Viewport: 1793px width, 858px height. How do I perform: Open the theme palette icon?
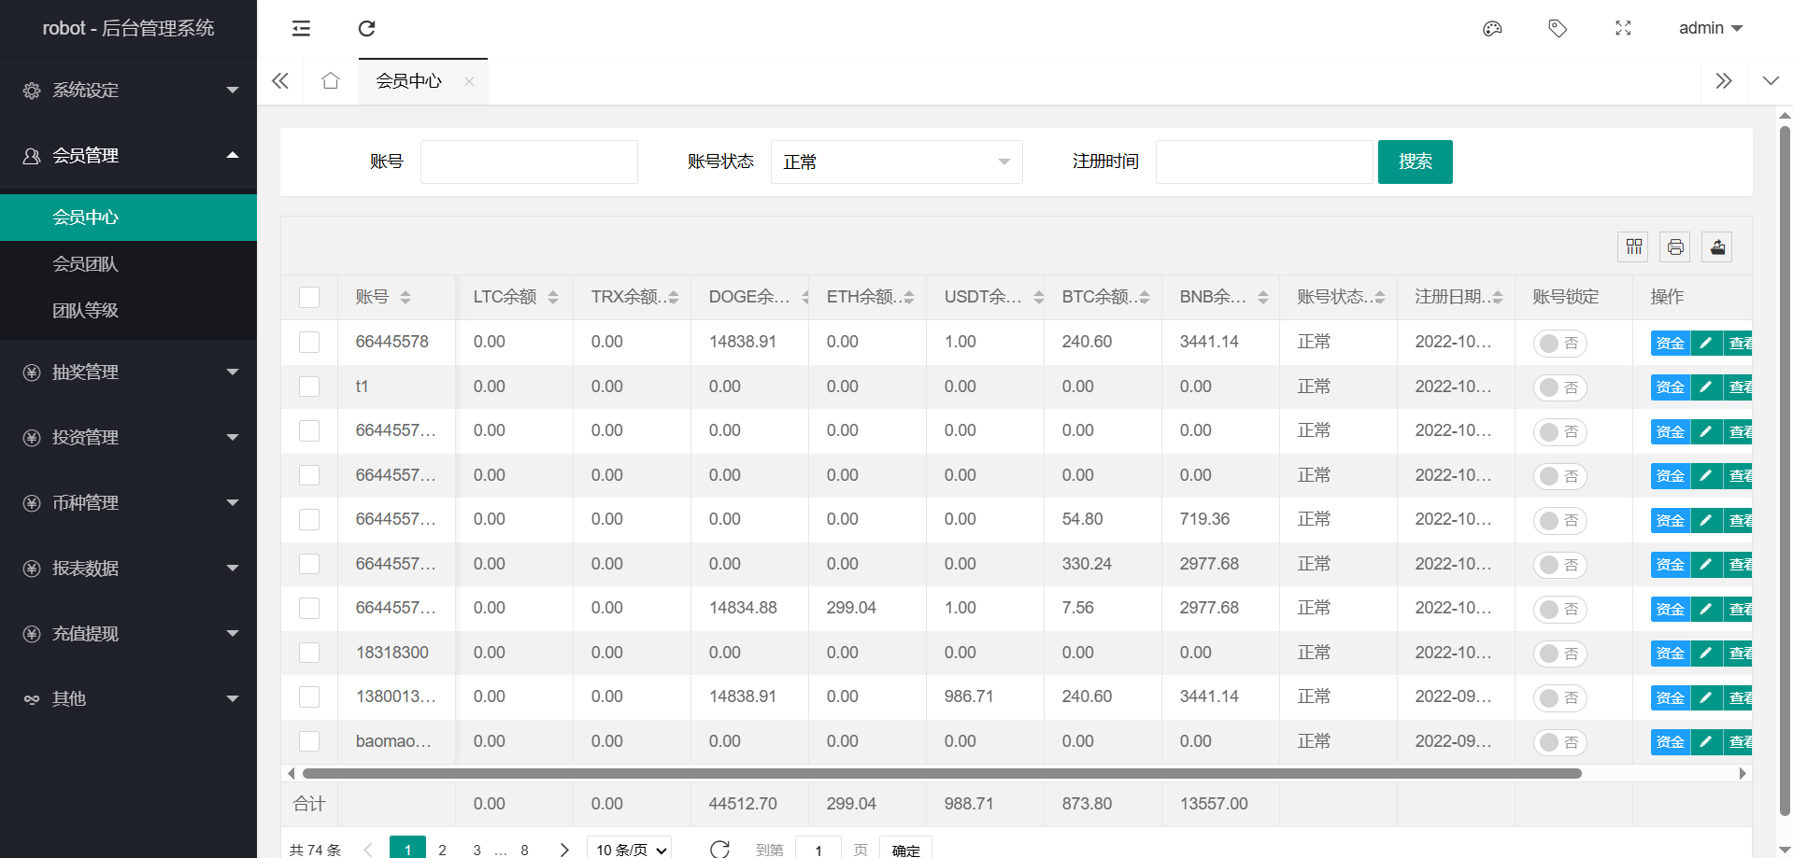tap(1492, 28)
